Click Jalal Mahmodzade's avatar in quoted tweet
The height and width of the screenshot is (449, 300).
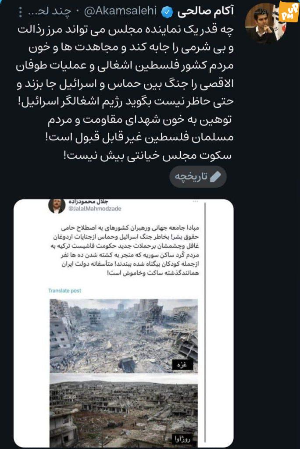click(x=57, y=206)
